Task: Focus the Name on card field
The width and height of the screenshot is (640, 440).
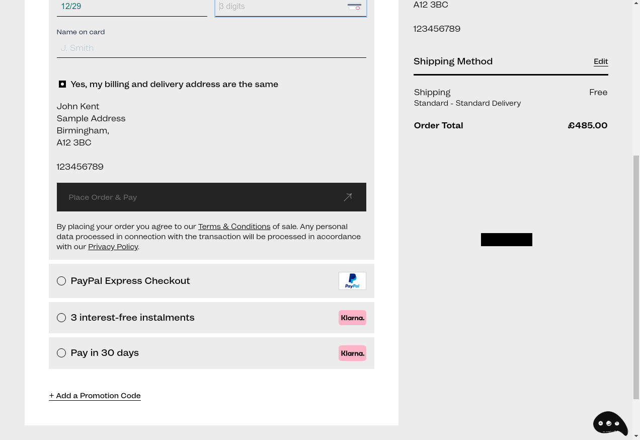Action: 211,48
